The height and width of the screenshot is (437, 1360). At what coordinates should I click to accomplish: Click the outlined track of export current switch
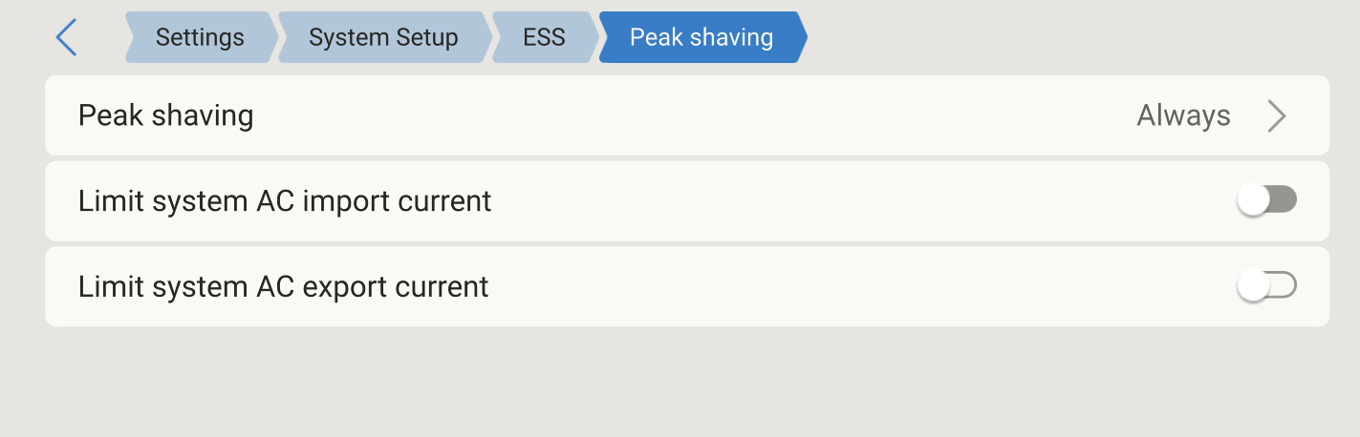coord(1284,286)
